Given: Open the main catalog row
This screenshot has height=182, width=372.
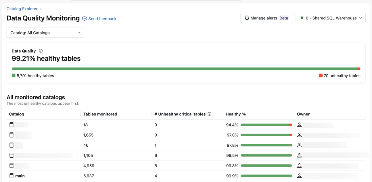Looking at the screenshot, I should click(186, 176).
